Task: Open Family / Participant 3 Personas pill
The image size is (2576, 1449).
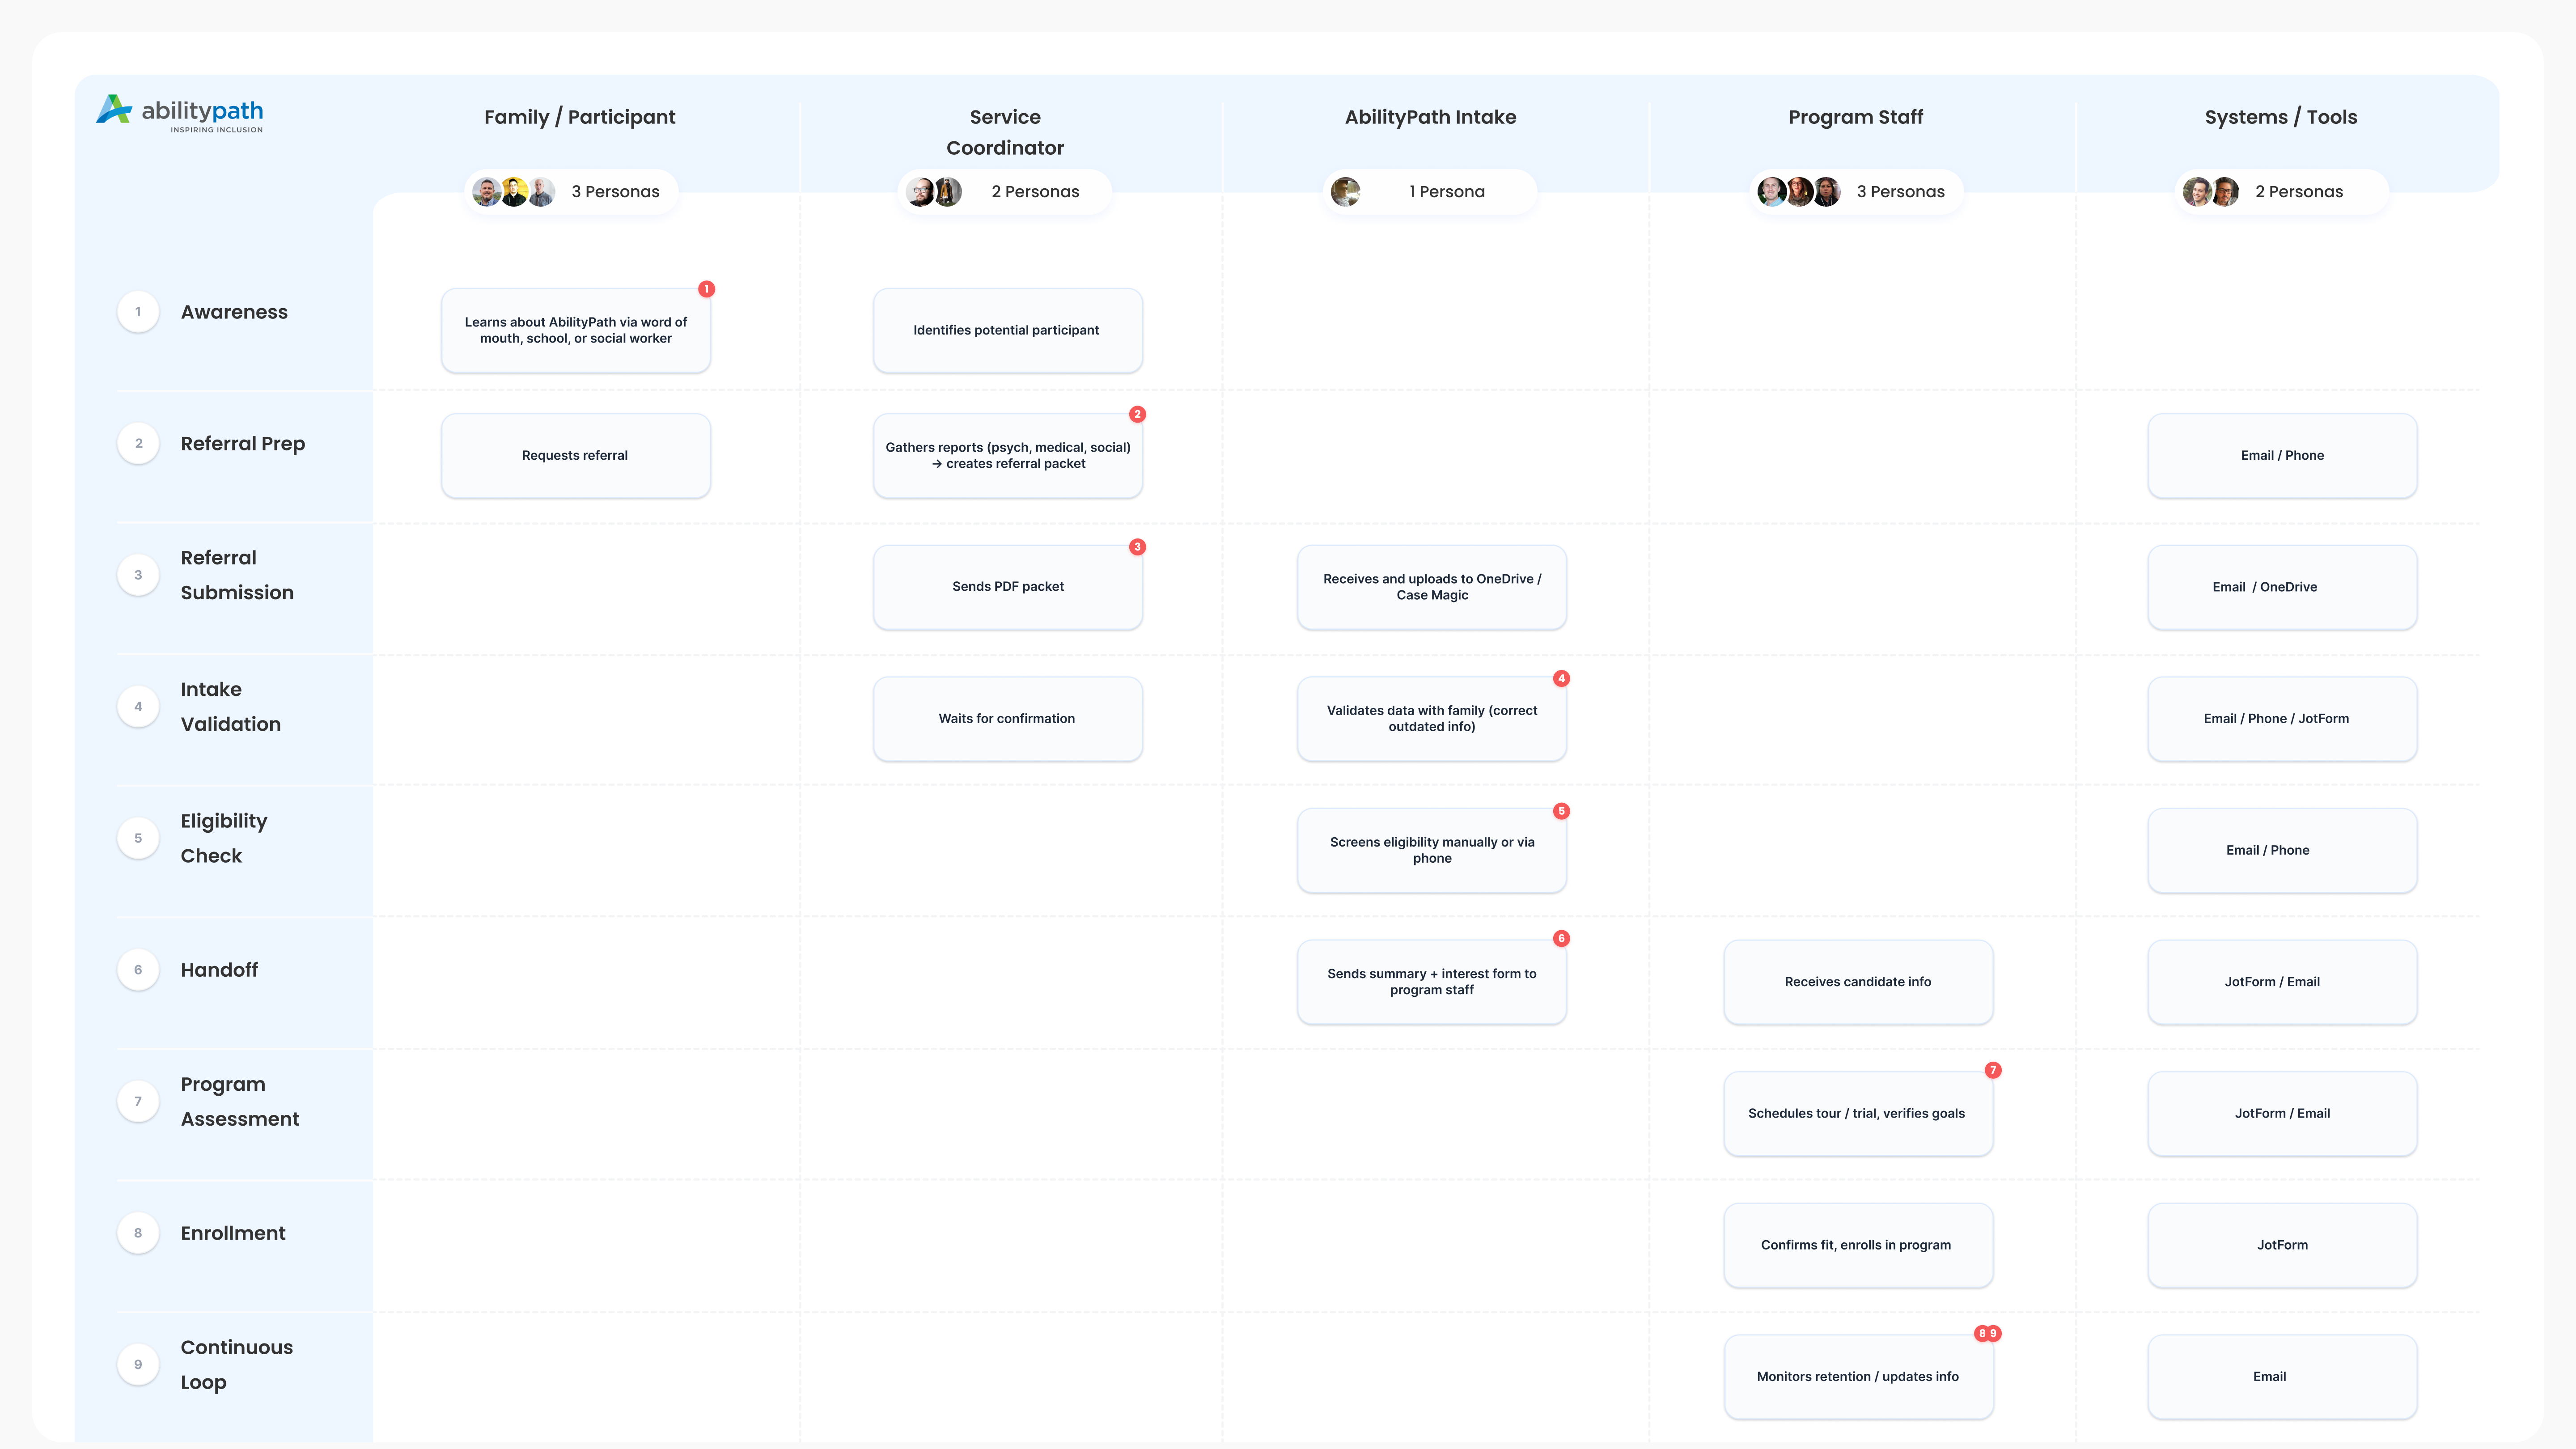Action: (571, 191)
